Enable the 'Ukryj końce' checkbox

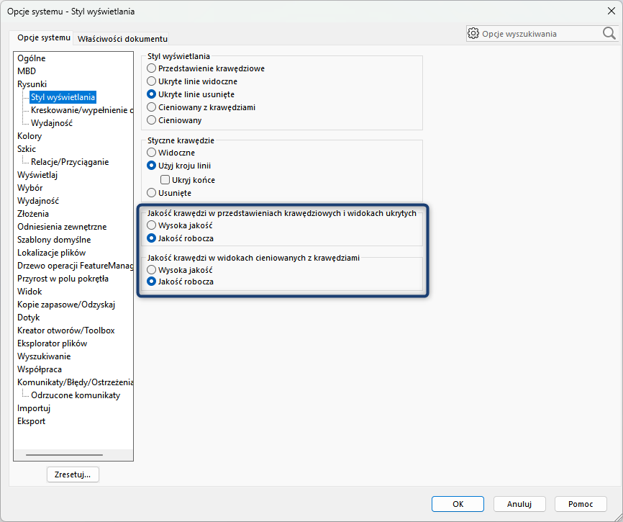[x=165, y=180]
